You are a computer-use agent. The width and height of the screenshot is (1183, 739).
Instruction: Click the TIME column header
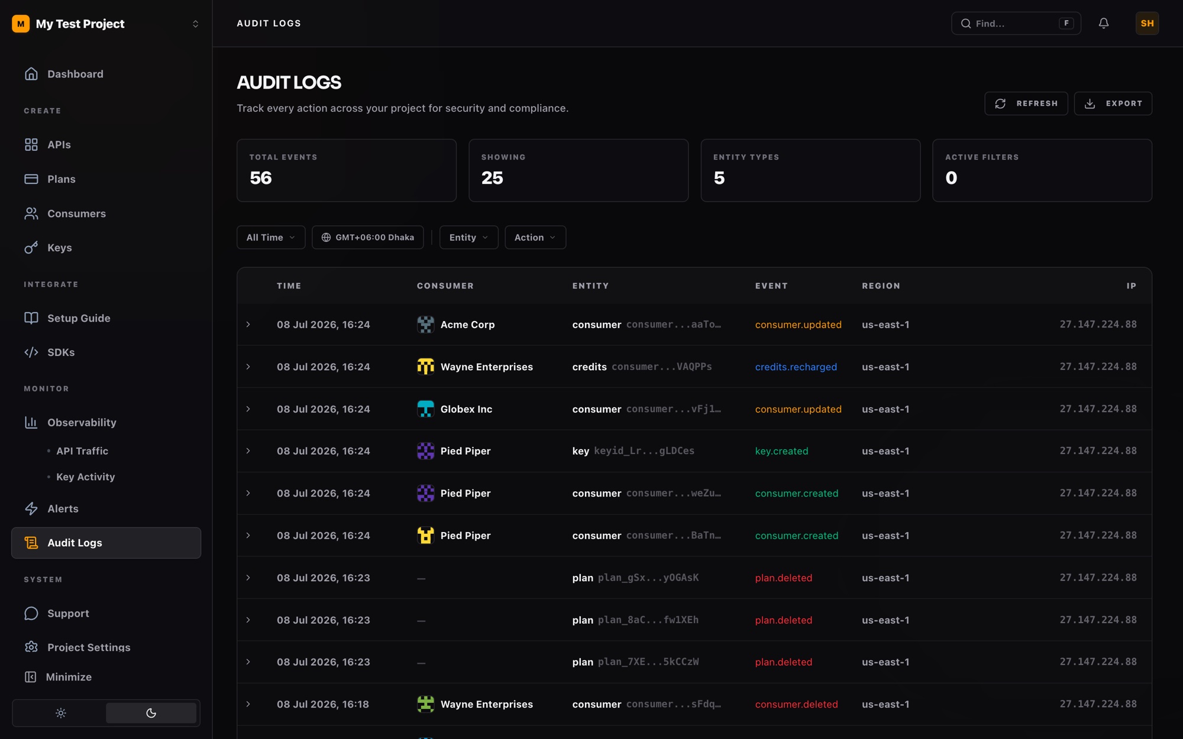[x=289, y=286]
